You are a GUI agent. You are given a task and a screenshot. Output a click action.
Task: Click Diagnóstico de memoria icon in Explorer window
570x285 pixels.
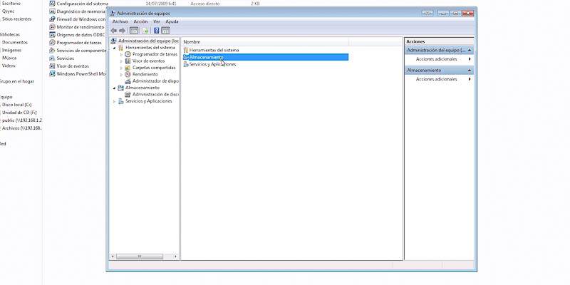click(x=52, y=11)
